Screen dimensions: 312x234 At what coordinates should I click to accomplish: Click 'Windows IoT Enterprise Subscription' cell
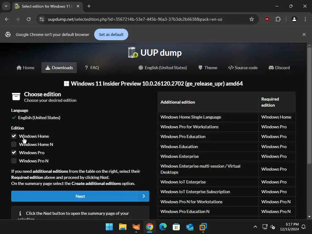click(x=208, y=192)
